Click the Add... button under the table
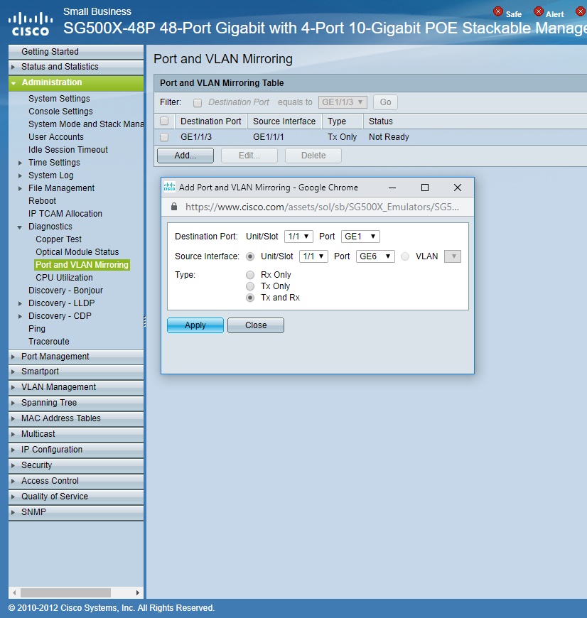 click(x=185, y=156)
